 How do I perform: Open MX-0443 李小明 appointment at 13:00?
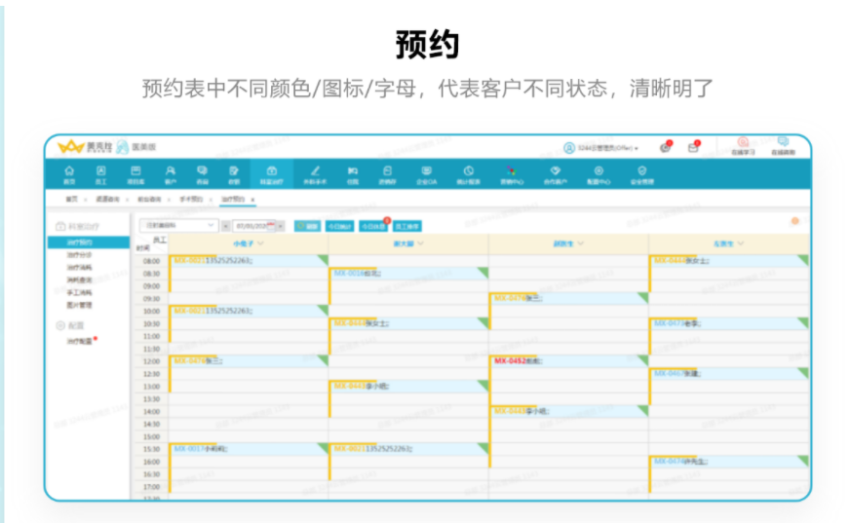point(408,386)
